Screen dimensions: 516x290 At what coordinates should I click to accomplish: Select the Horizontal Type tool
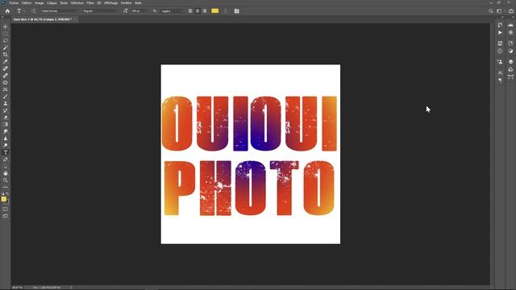click(x=6, y=152)
